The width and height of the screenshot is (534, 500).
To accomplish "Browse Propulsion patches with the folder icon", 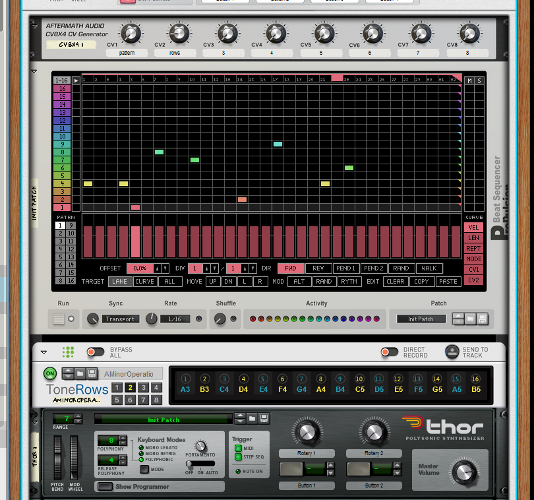I will pyautogui.click(x=470, y=319).
